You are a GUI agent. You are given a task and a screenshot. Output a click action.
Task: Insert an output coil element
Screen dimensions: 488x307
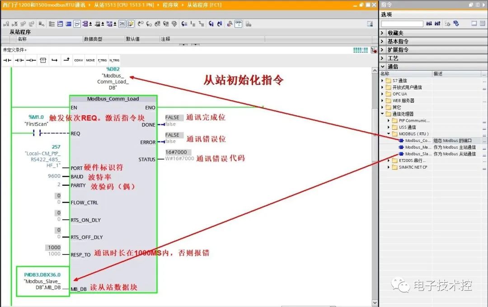[31, 60]
